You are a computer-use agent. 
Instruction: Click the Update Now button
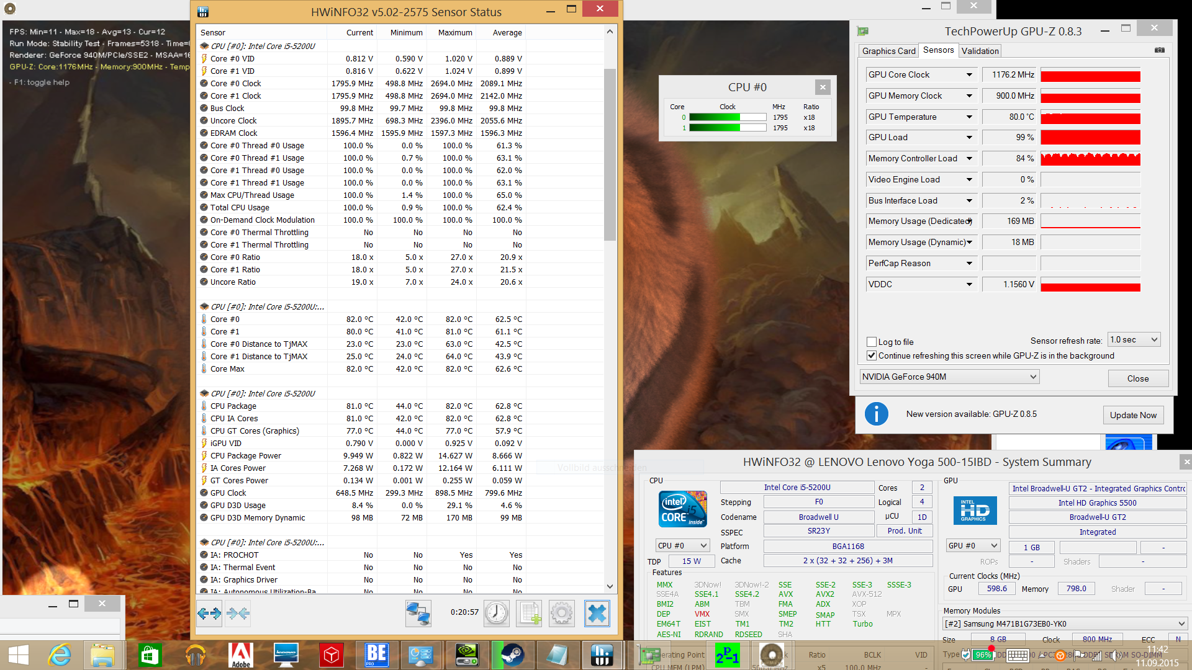point(1133,415)
